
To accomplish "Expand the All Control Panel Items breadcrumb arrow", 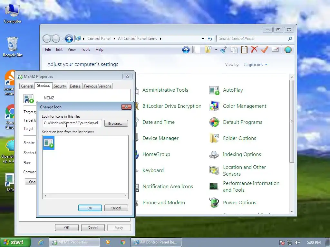I will [160, 39].
